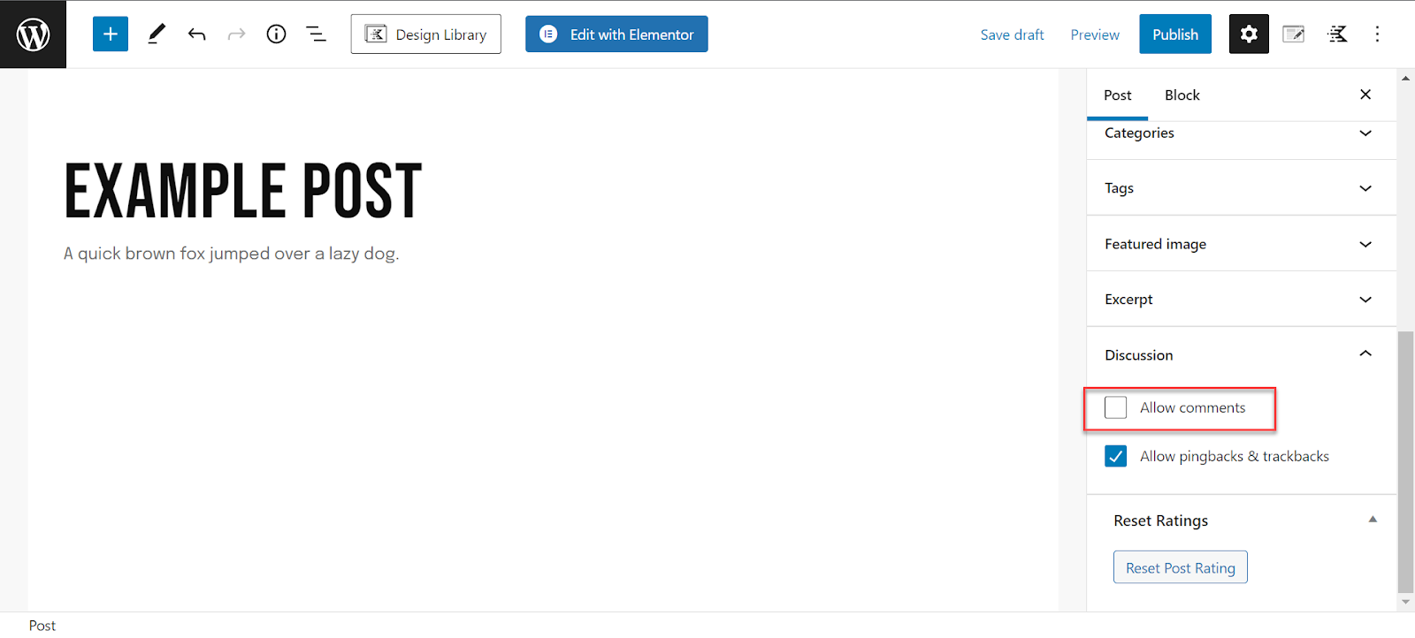The width and height of the screenshot is (1415, 638).
Task: Collapse the Reset Ratings meta box
Action: (x=1373, y=520)
